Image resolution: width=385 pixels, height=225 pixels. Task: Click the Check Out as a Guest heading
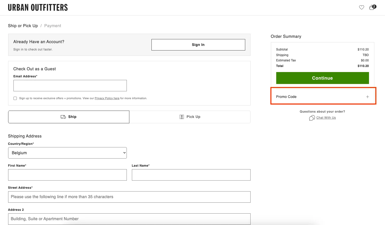click(35, 69)
